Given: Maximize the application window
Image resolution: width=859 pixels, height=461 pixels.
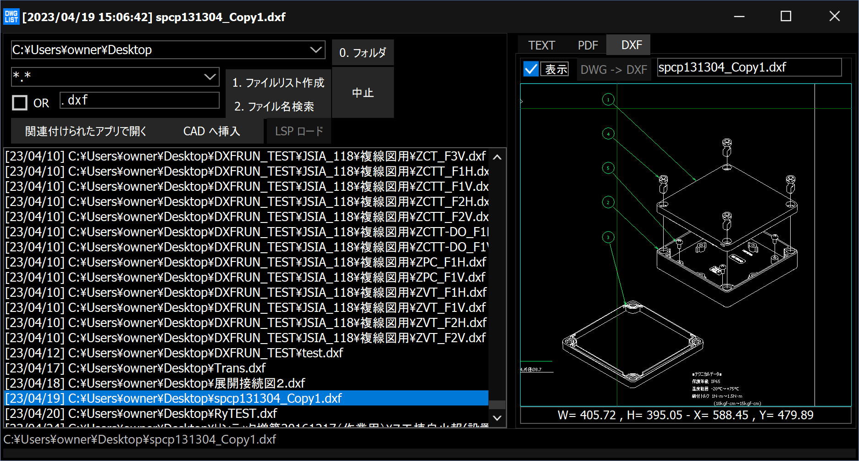Looking at the screenshot, I should coord(786,17).
